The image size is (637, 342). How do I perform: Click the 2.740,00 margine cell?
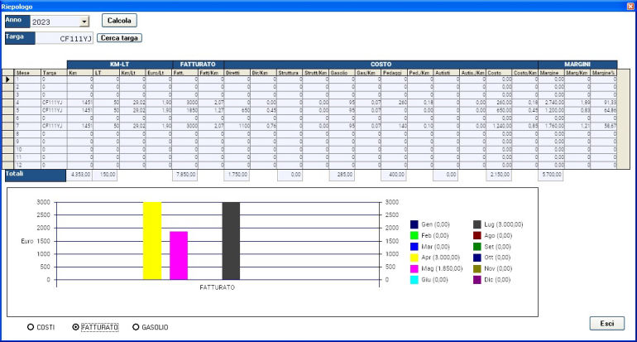point(551,103)
